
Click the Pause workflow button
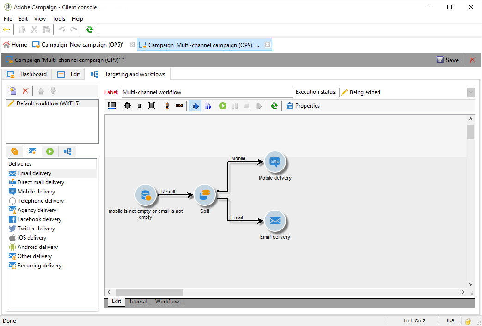tap(235, 106)
